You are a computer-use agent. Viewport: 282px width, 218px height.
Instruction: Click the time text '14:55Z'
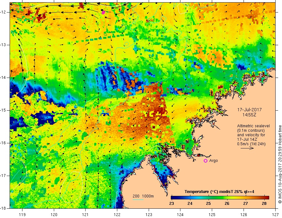pos(249,115)
